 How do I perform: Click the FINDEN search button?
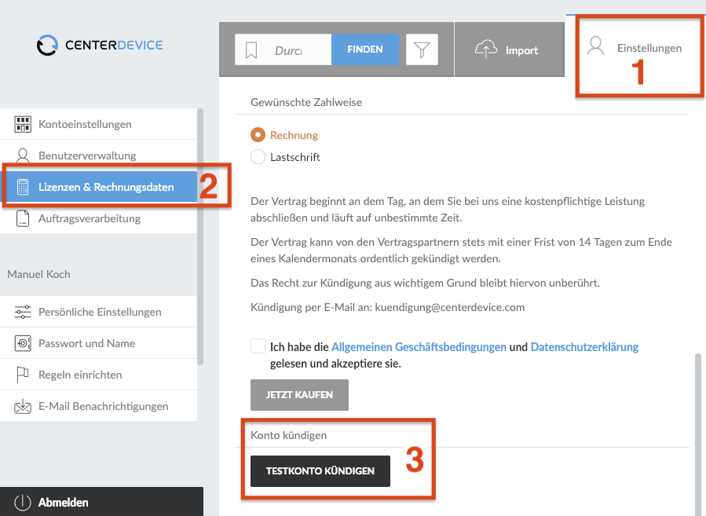364,49
